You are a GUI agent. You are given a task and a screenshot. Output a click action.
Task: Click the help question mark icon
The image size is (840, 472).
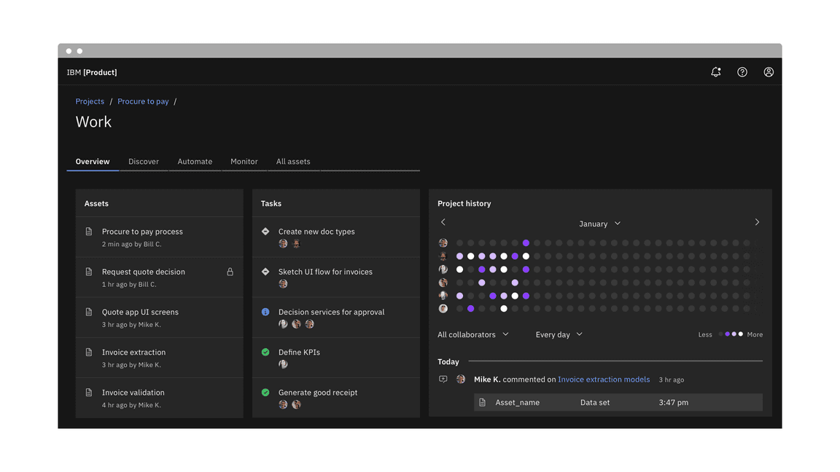pos(742,72)
